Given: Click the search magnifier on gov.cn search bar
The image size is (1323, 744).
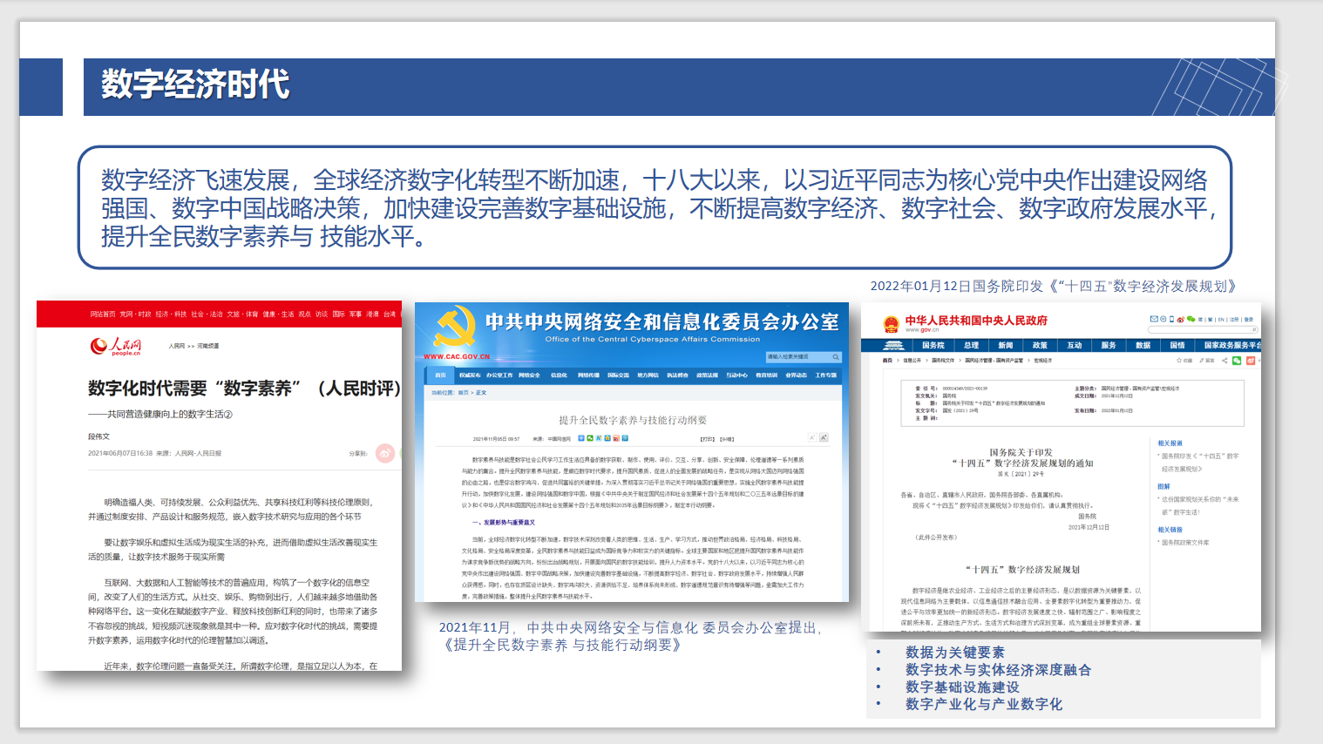Looking at the screenshot, I should tap(1253, 328).
